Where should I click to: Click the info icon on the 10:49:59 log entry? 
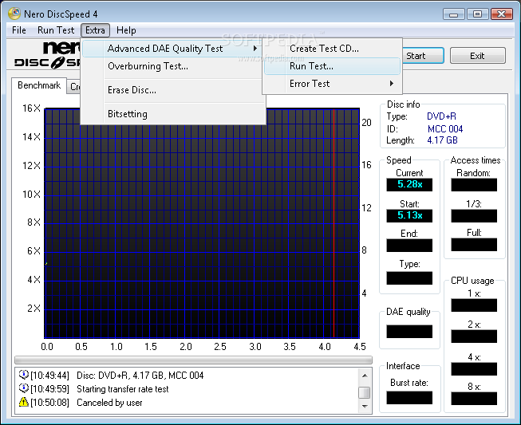pos(24,388)
